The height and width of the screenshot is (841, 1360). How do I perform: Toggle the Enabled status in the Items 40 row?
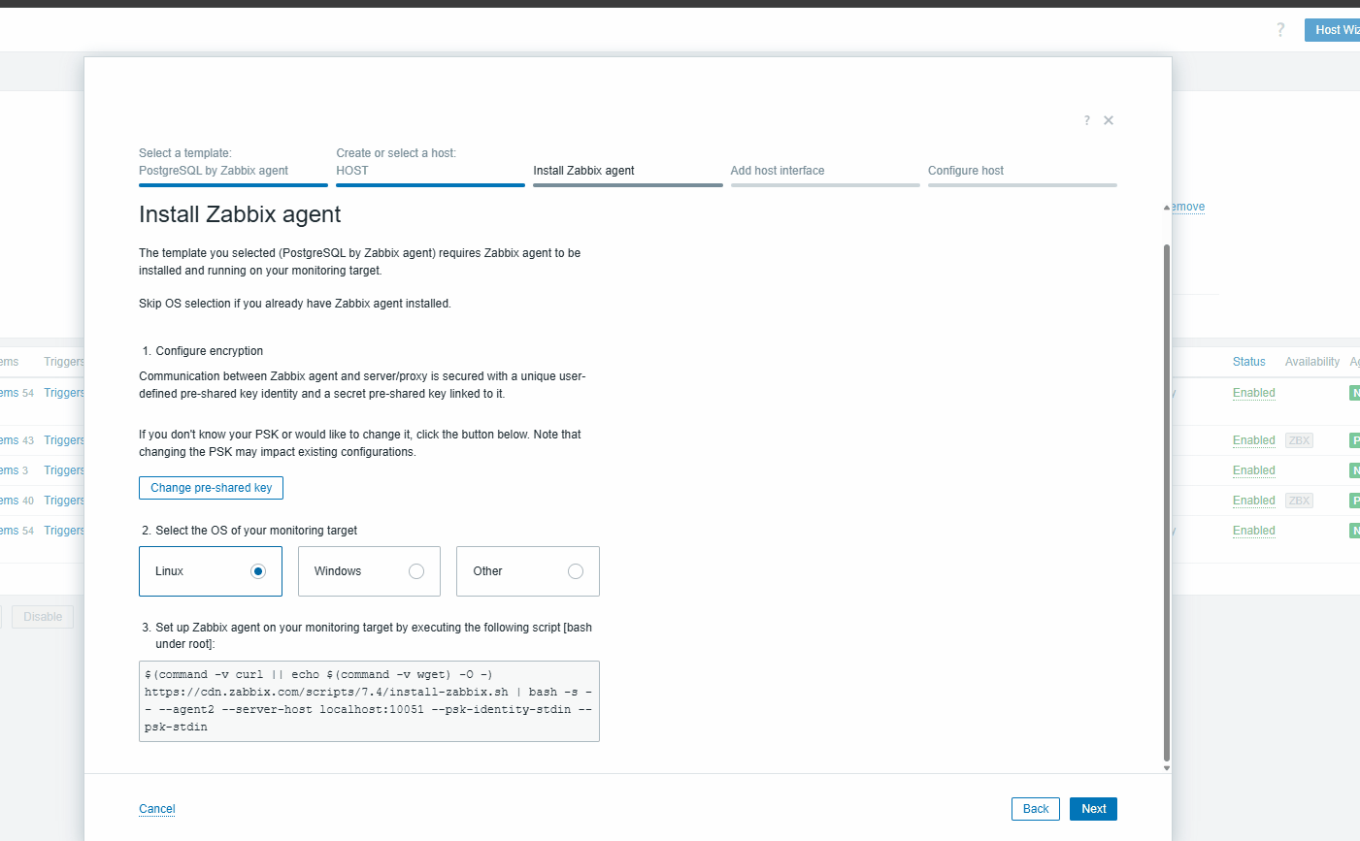click(x=1254, y=501)
